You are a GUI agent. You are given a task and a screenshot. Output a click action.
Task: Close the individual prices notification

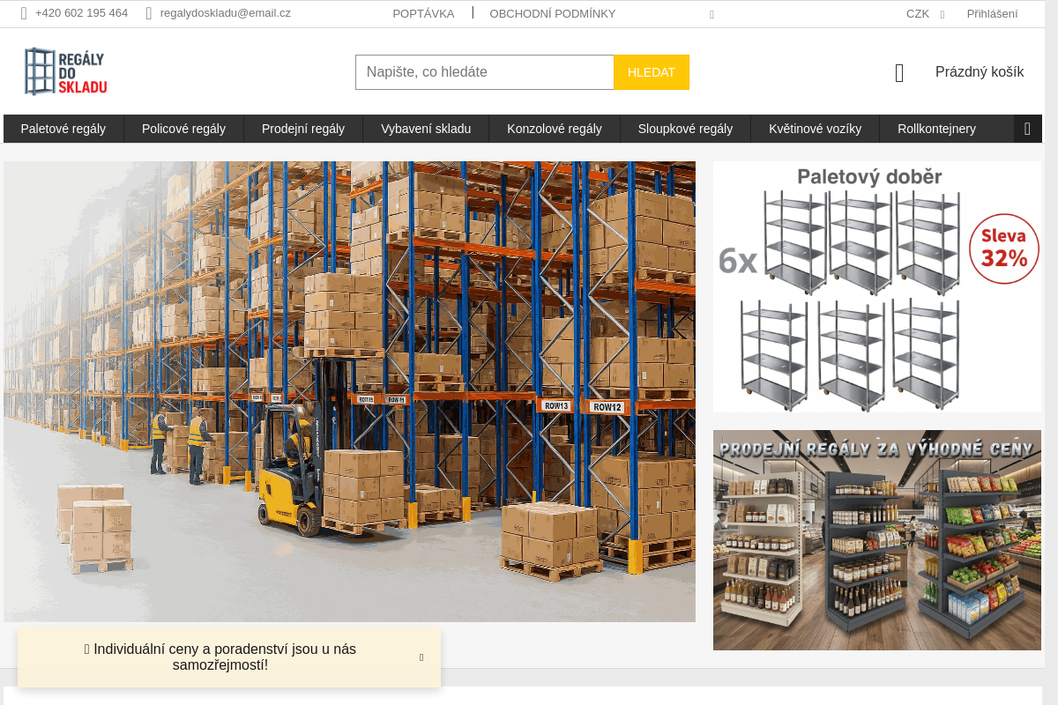421,657
